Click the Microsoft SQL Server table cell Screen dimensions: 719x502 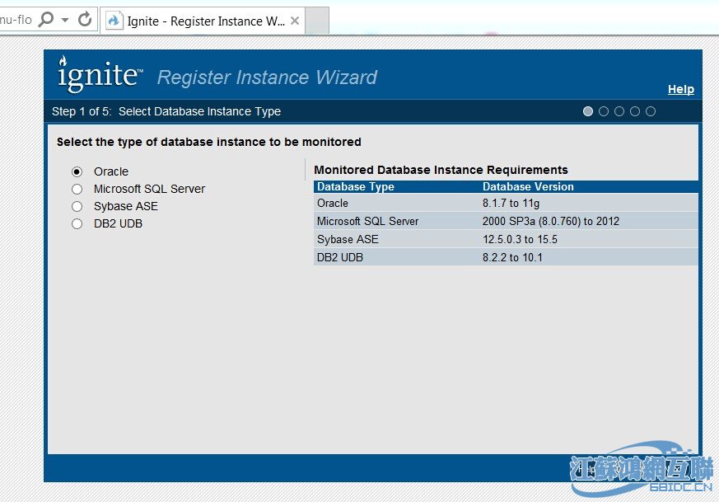point(368,221)
